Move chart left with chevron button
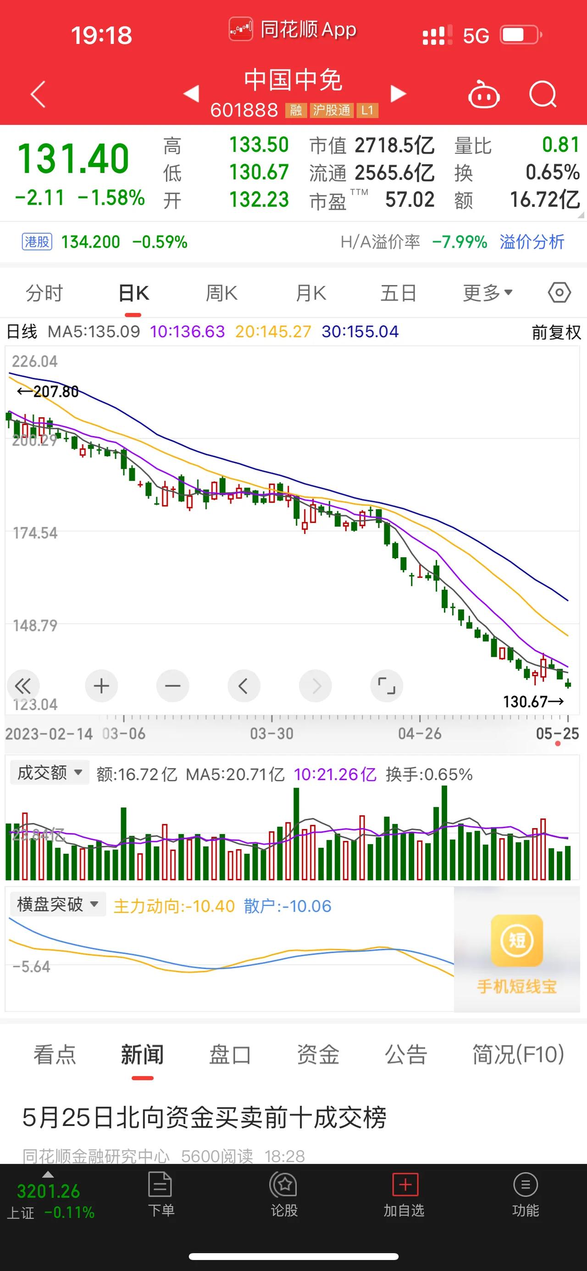The height and width of the screenshot is (1271, 587). pyautogui.click(x=244, y=686)
